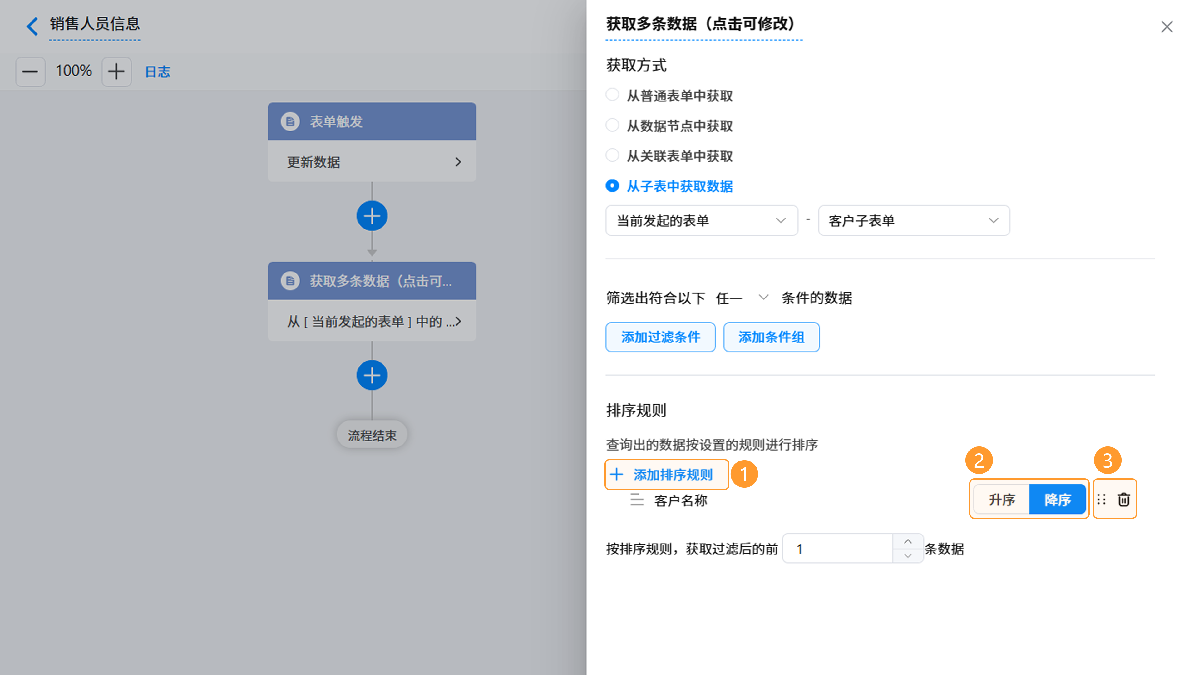Go back using the blue left arrow
The width and height of the screenshot is (1199, 675).
[x=32, y=26]
